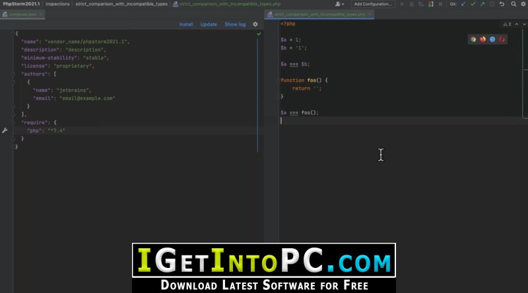This screenshot has height=293, width=528.
Task: Click the Install composer link
Action: coord(186,24)
